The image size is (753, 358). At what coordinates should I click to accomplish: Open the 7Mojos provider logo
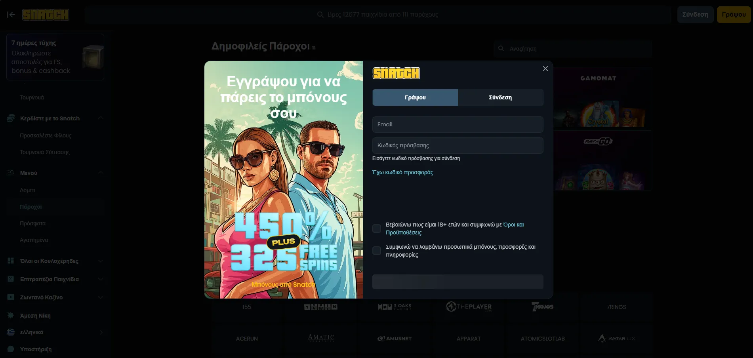pyautogui.click(x=543, y=307)
